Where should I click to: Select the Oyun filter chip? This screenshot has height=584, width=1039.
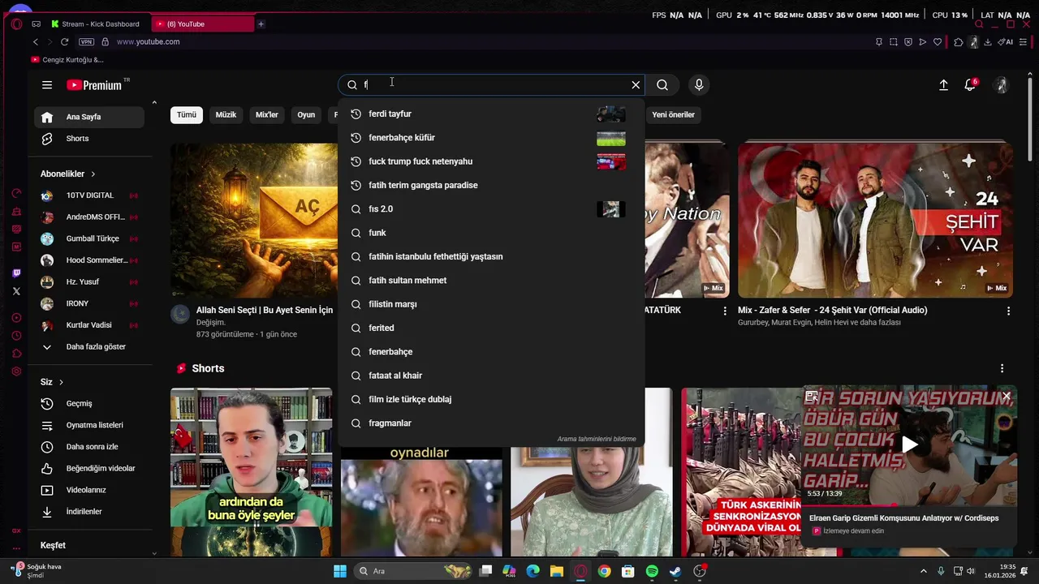click(306, 115)
